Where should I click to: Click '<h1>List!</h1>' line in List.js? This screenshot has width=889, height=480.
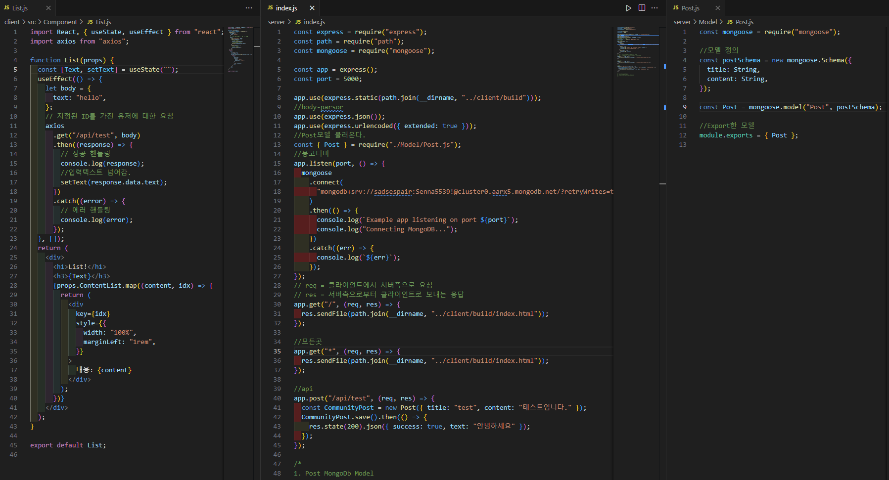point(80,267)
